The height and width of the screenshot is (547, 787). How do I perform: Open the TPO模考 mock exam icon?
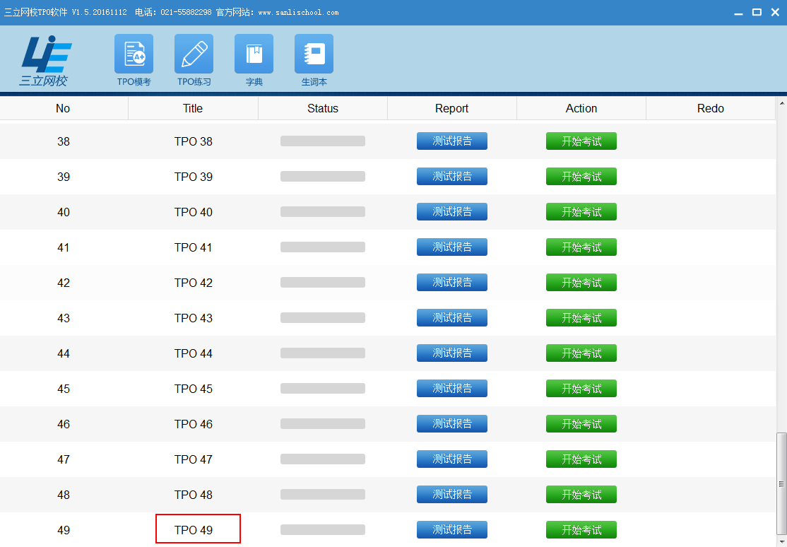pyautogui.click(x=134, y=54)
